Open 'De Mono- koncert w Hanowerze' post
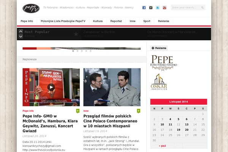 tap(172, 32)
